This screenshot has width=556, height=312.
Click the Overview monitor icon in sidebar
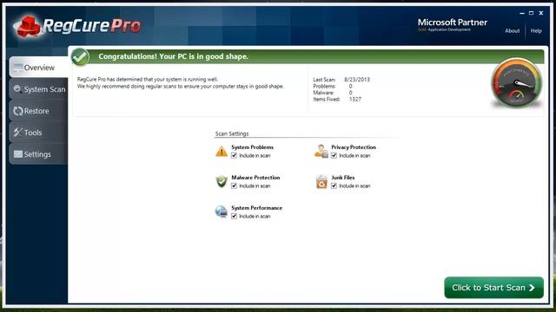tap(18, 68)
